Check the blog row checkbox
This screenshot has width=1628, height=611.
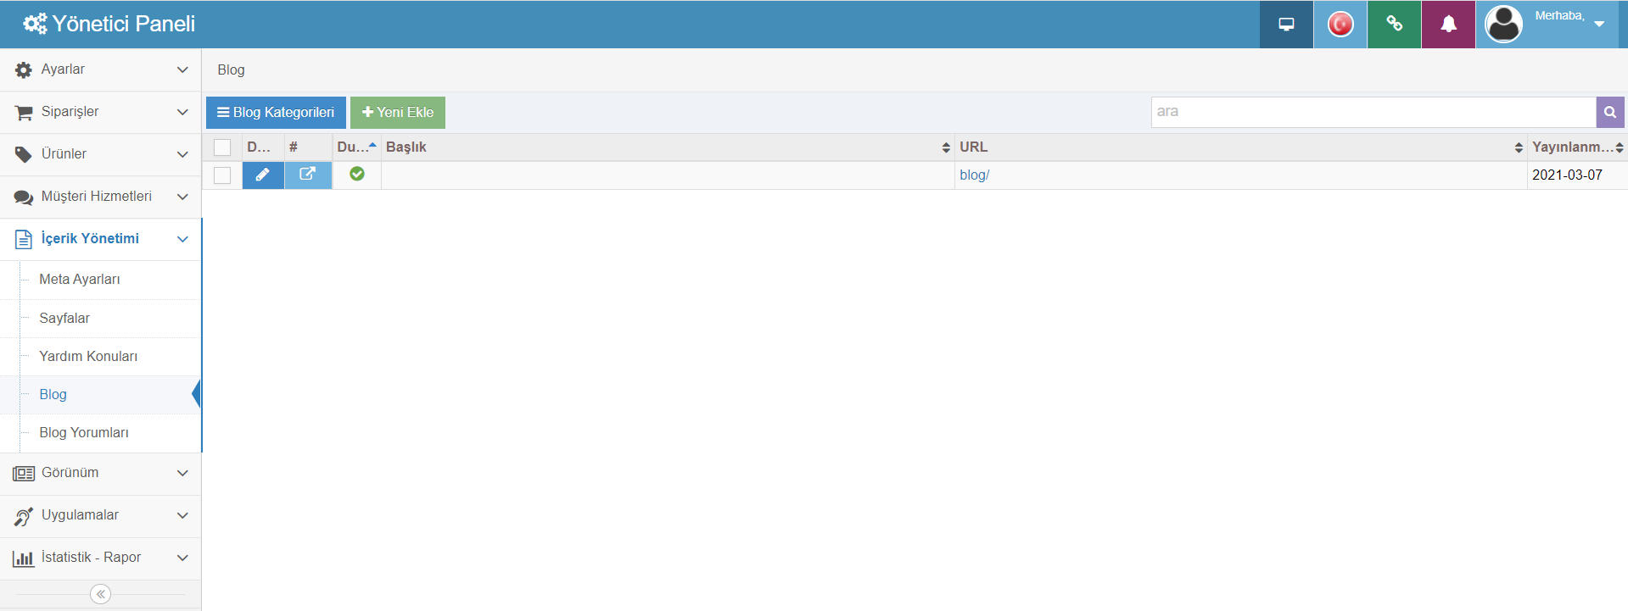pos(222,175)
